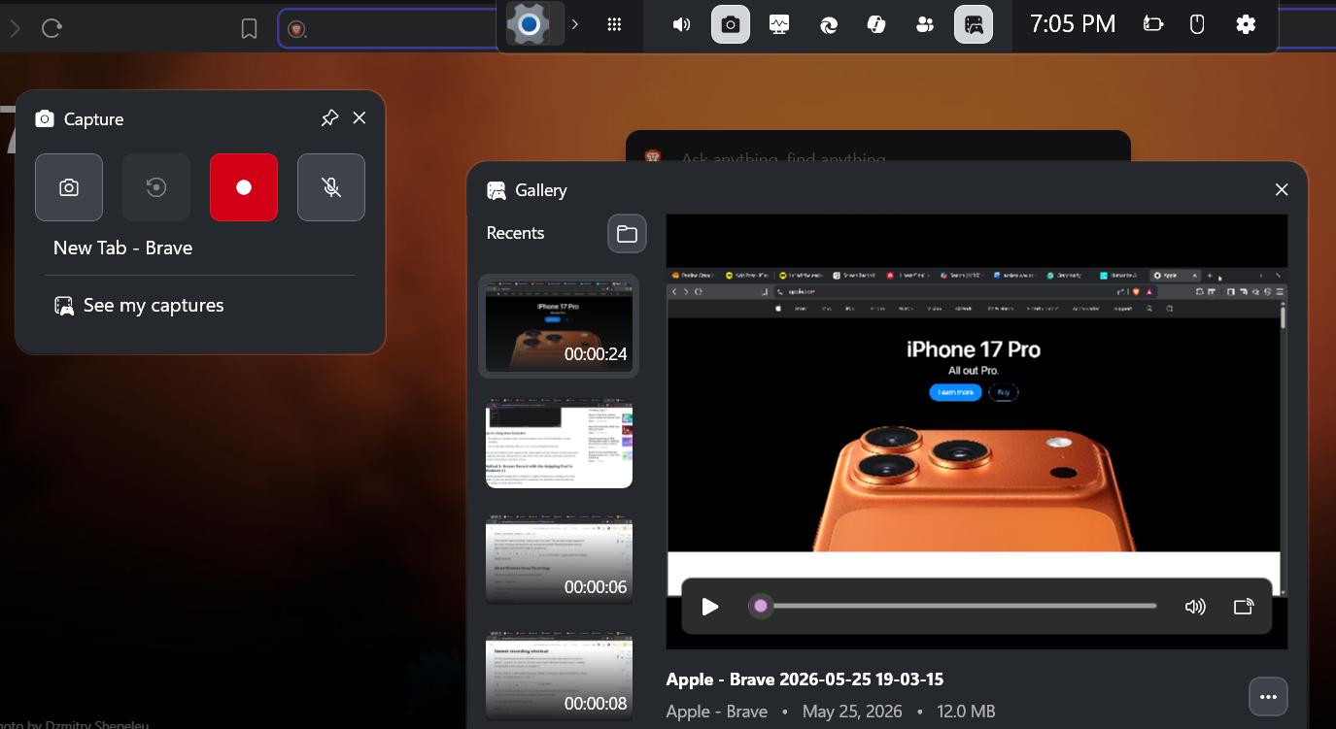Click the May 25, 2026 date text
Screen dimensions: 1336x729
tap(852, 712)
